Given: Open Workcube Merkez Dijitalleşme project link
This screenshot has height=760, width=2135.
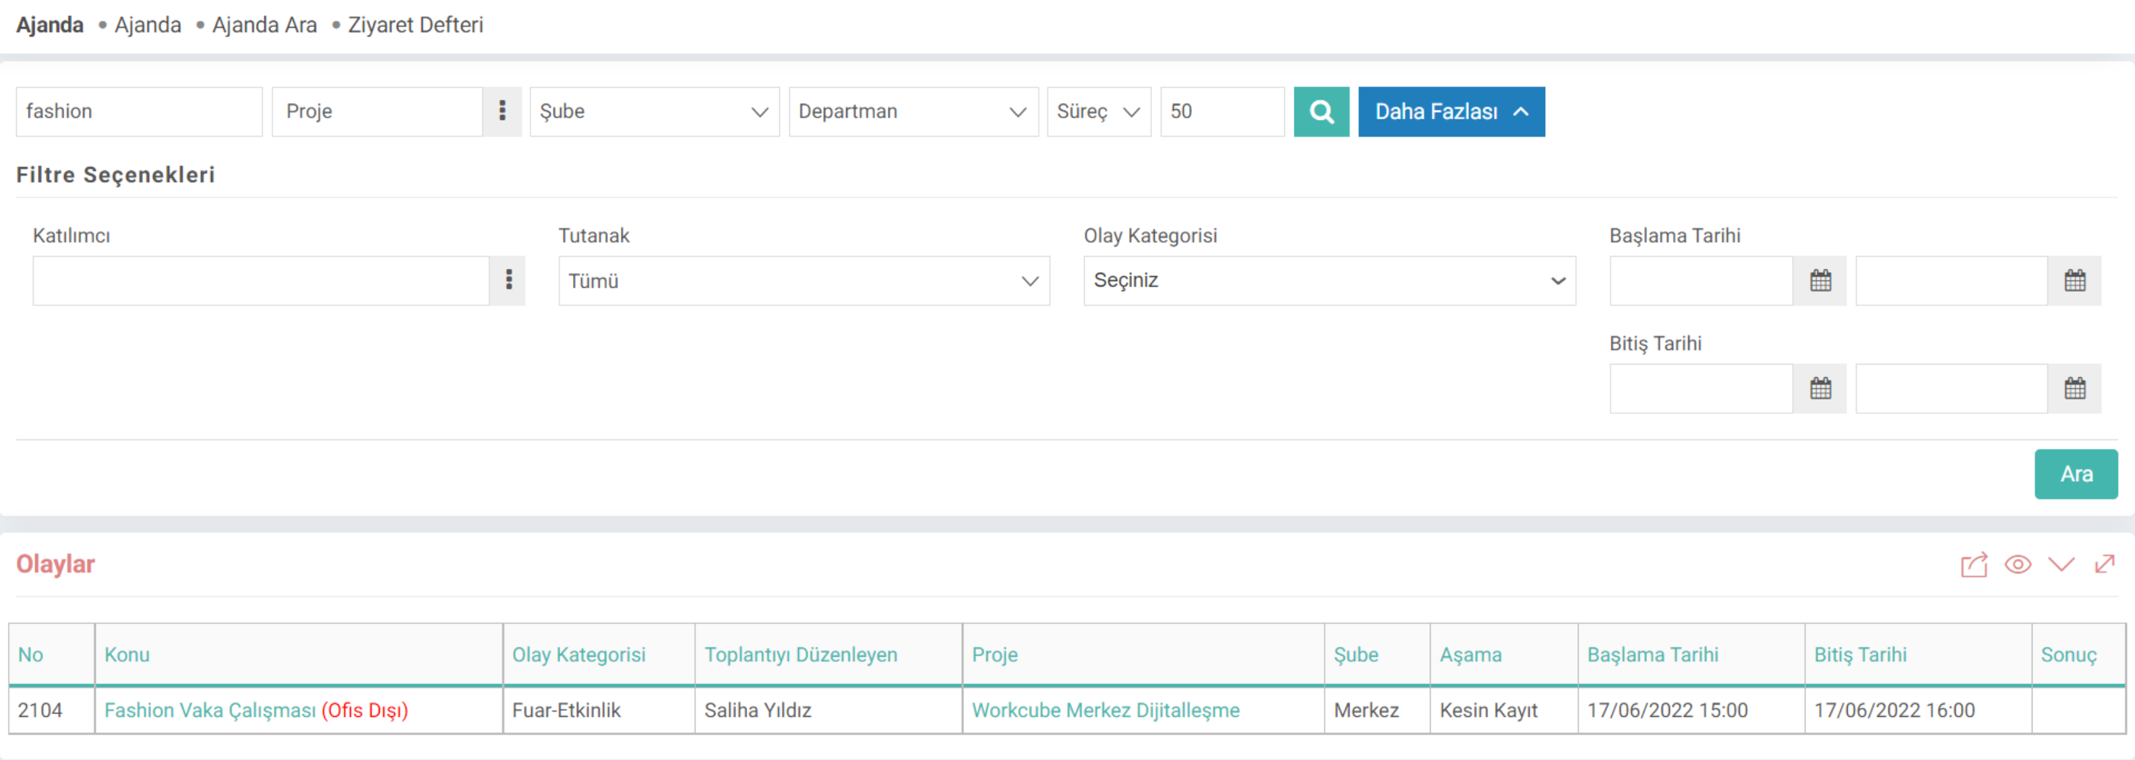Looking at the screenshot, I should click(1106, 710).
